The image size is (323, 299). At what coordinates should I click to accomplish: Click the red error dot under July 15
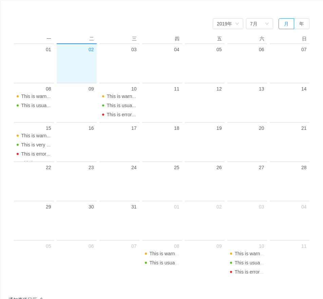click(x=18, y=154)
